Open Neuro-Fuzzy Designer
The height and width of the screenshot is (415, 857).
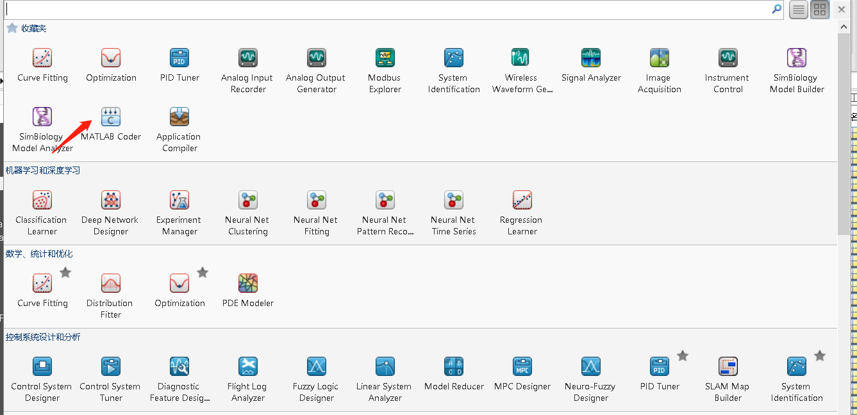click(590, 379)
